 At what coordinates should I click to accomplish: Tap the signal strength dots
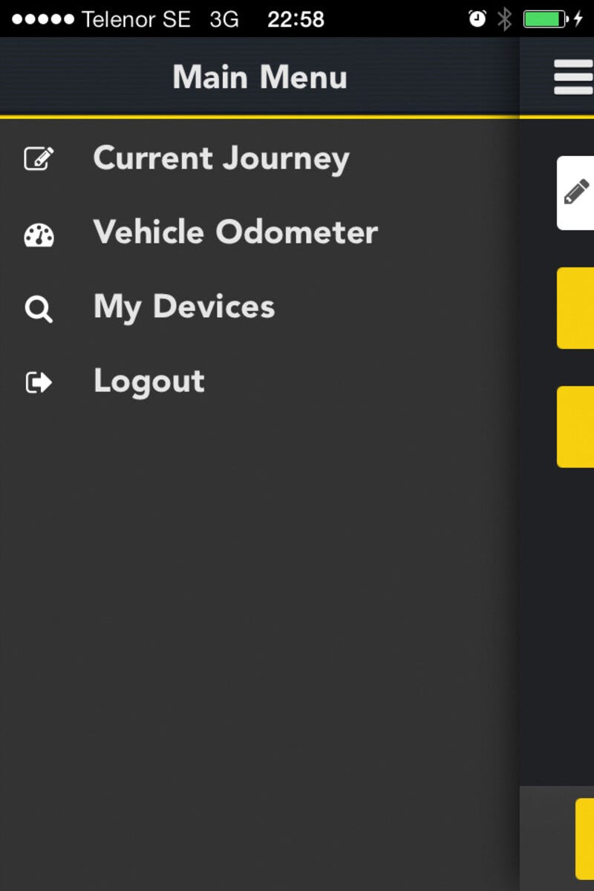[x=43, y=19]
